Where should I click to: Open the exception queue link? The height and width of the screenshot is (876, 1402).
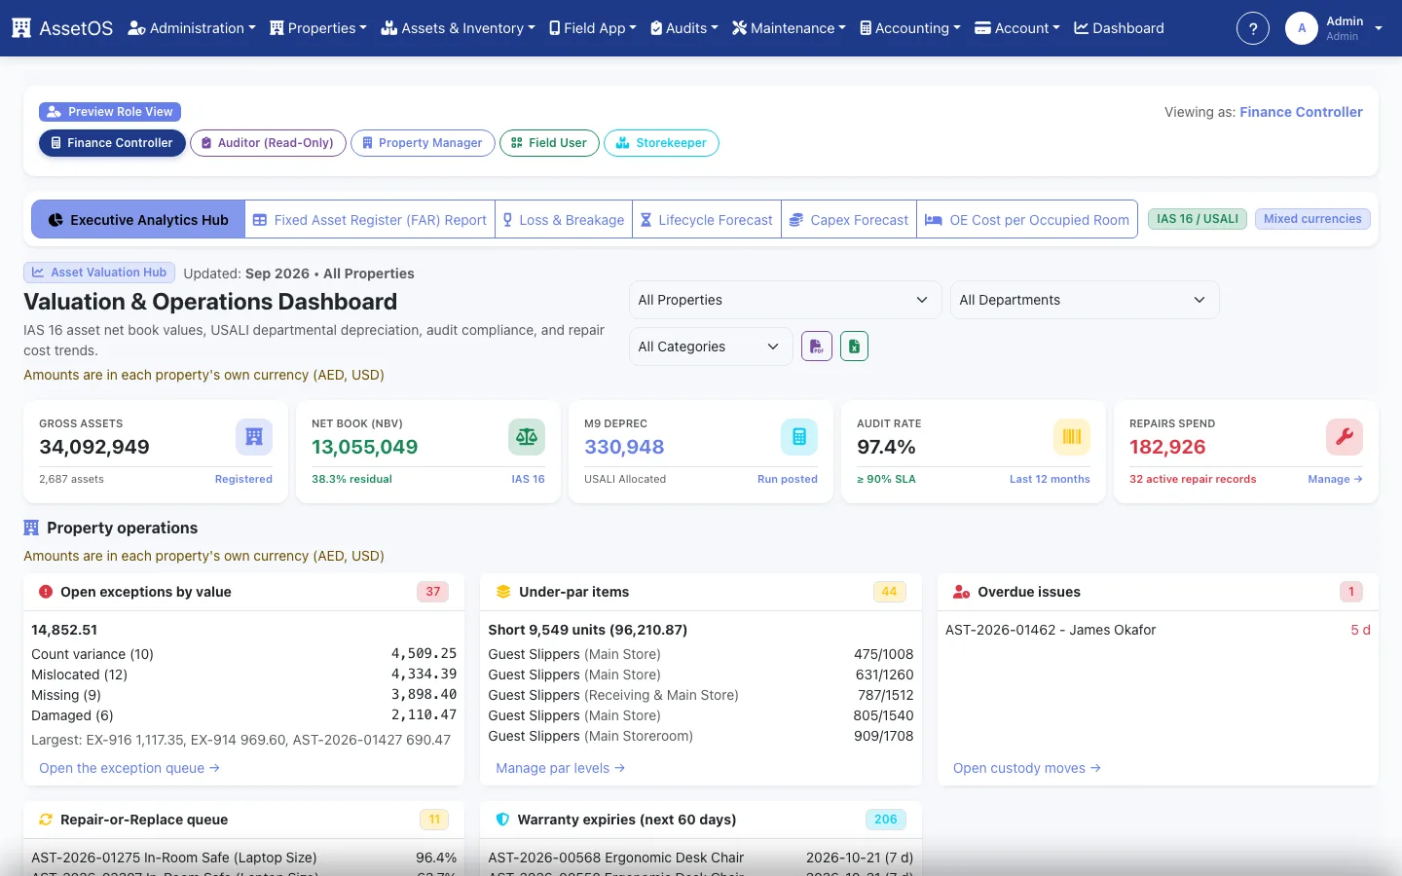pos(129,768)
